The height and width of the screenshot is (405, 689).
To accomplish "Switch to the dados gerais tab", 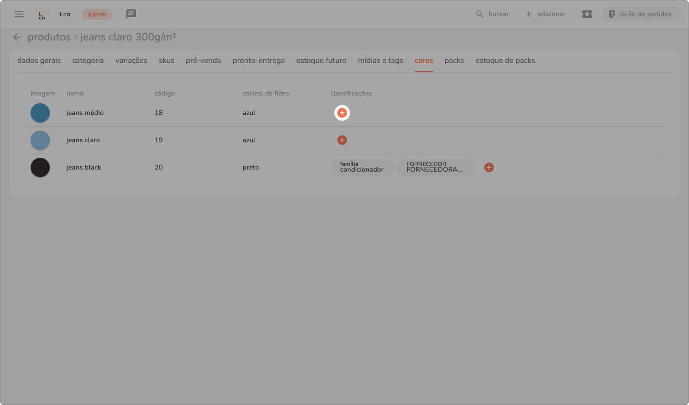I will (x=39, y=60).
